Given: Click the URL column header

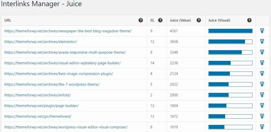Looking at the screenshot, I should coord(8,21).
